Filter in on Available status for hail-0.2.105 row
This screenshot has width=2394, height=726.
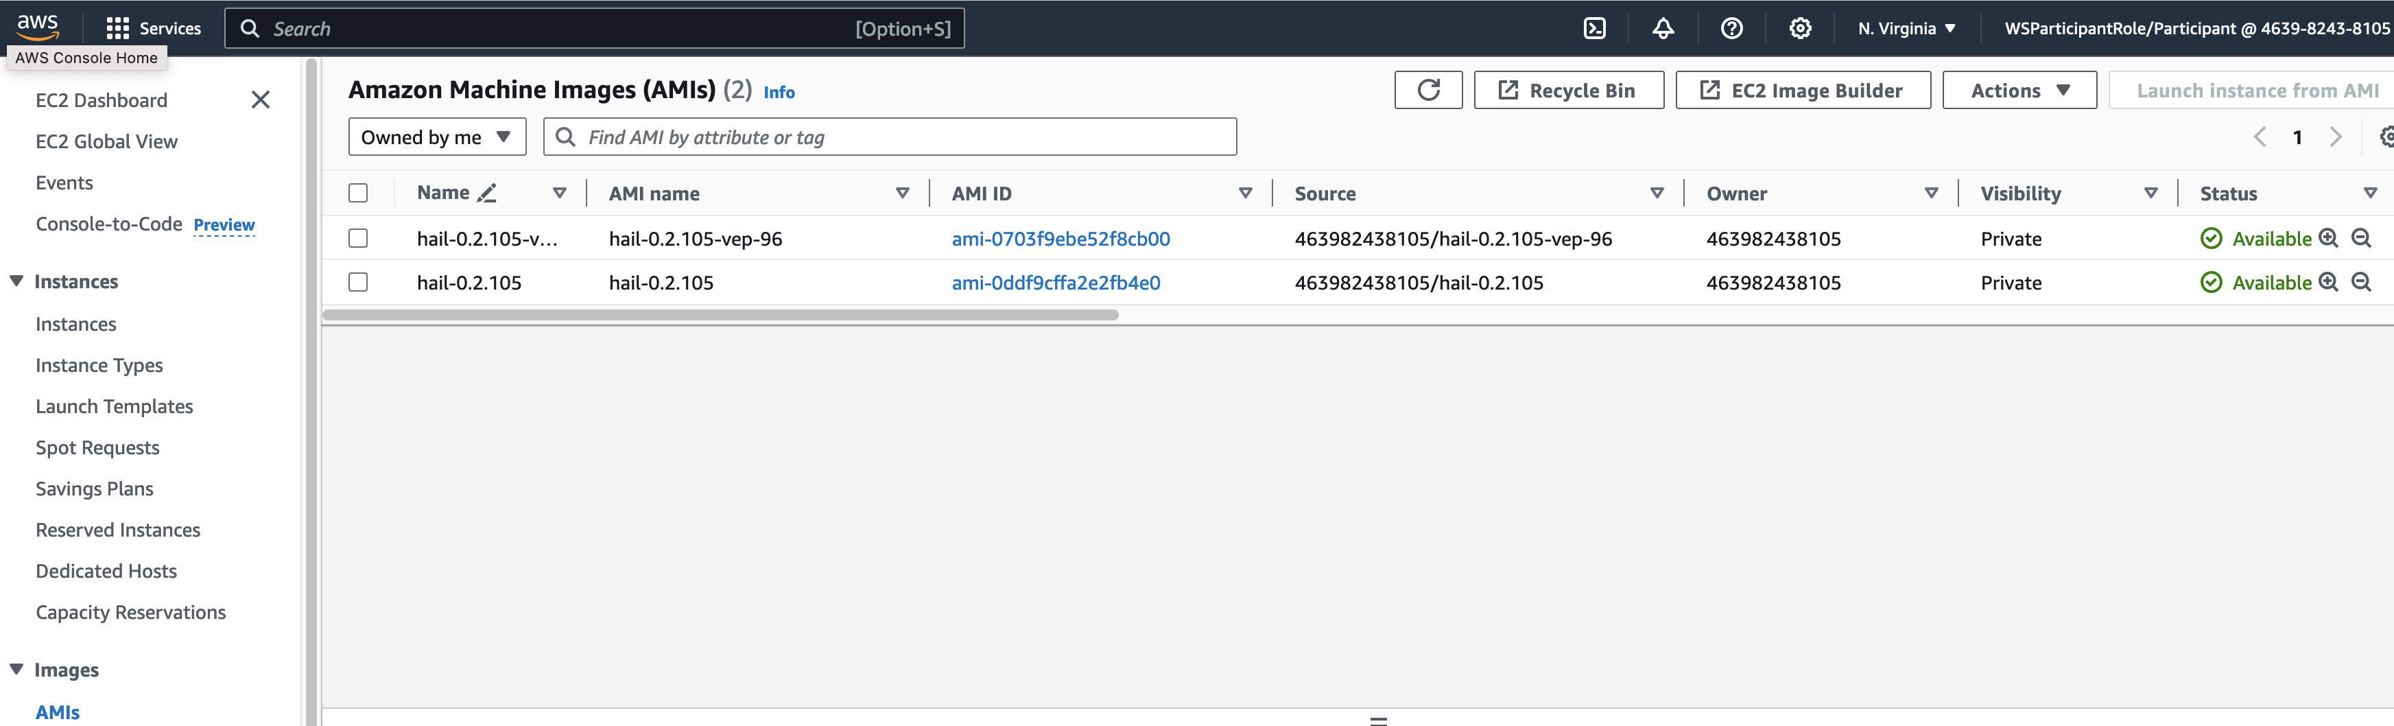[2328, 281]
